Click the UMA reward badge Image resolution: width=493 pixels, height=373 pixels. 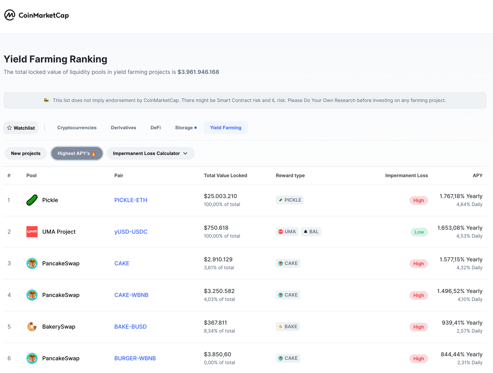[287, 232]
